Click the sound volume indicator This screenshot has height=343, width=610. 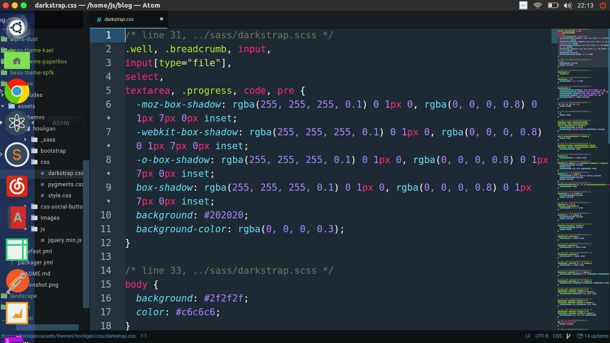568,5
